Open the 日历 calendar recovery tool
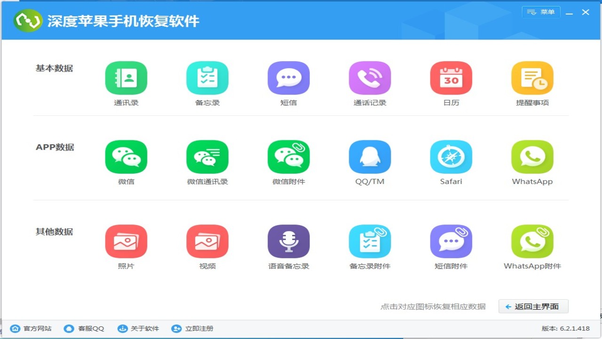The height and width of the screenshot is (339, 602). (x=451, y=78)
